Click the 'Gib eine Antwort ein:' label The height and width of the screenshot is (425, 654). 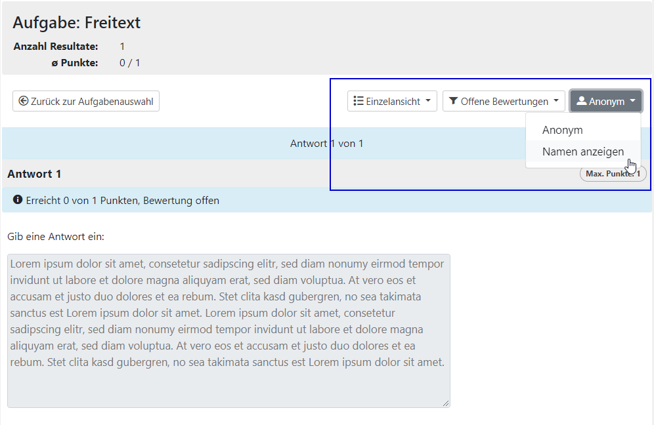pos(56,236)
